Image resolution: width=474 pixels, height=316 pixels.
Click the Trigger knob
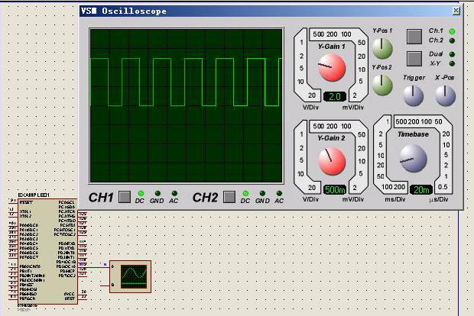pyautogui.click(x=414, y=95)
